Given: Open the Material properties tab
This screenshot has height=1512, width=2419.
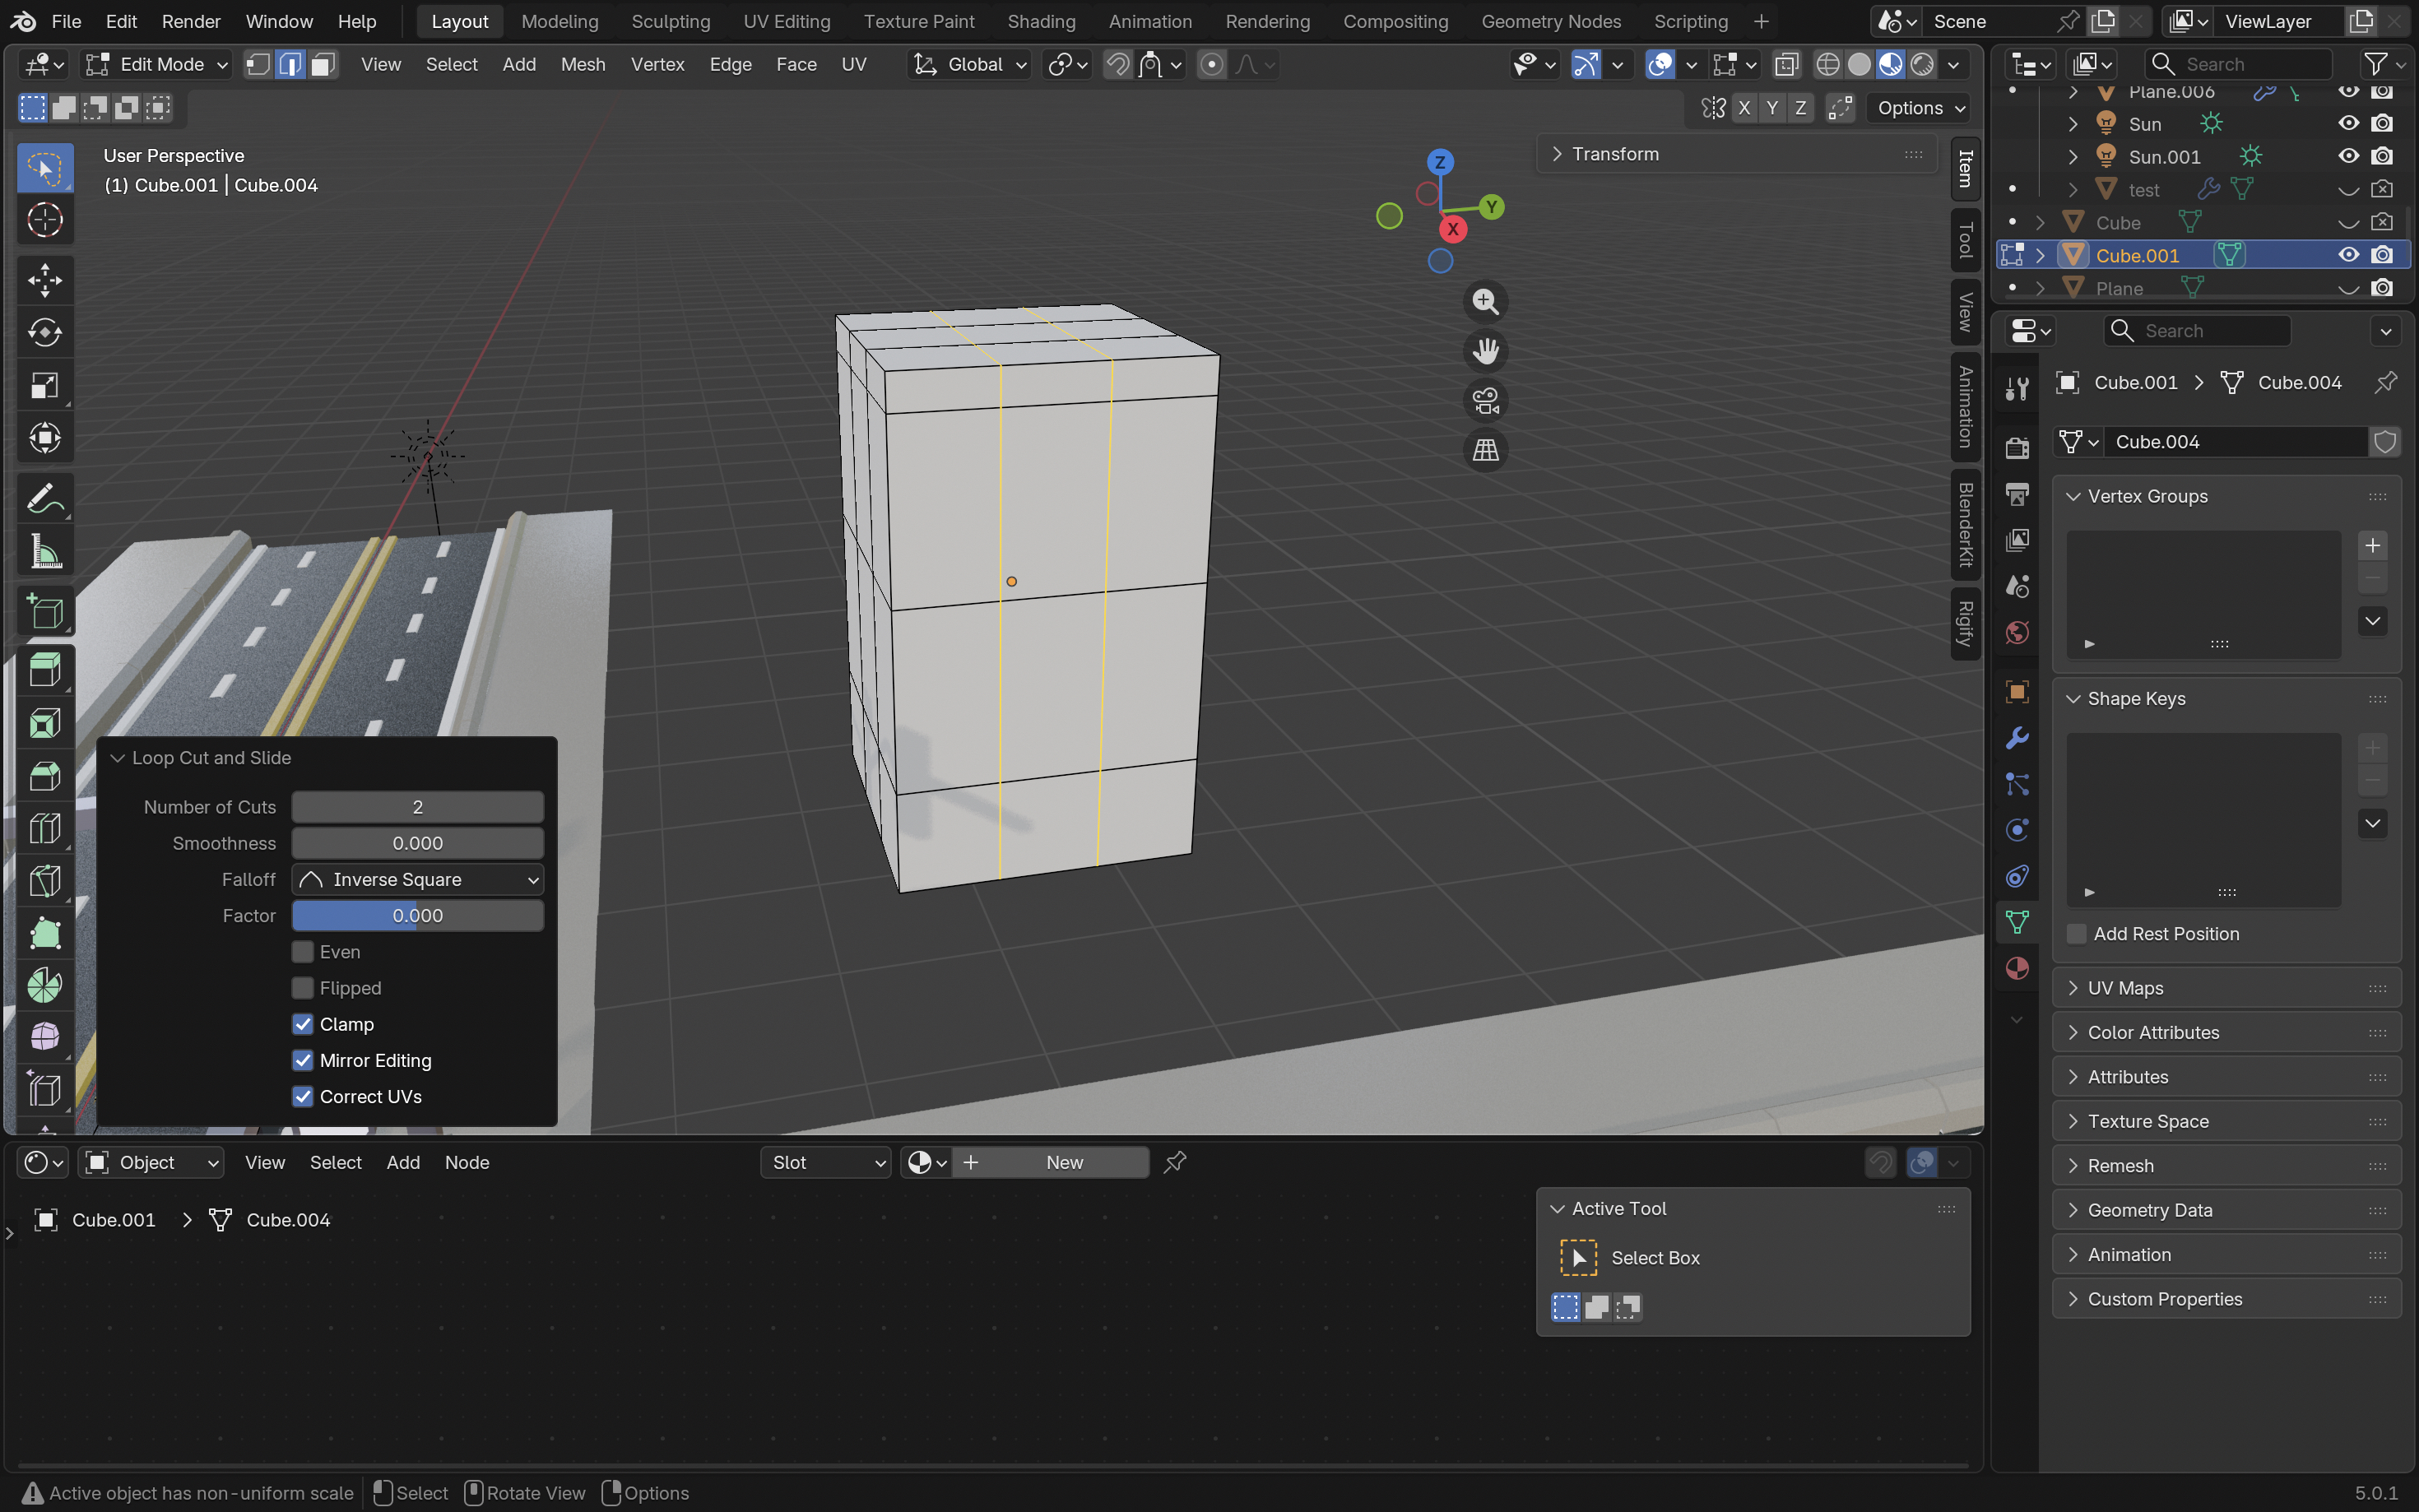Looking at the screenshot, I should [2017, 968].
